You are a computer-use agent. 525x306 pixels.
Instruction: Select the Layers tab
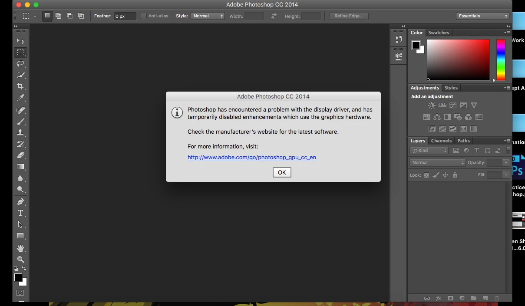coord(418,141)
